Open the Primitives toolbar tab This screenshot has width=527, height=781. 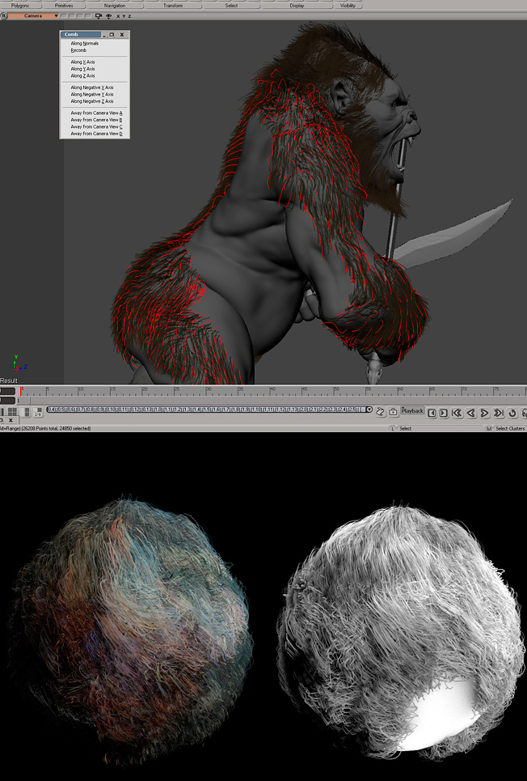[x=64, y=5]
